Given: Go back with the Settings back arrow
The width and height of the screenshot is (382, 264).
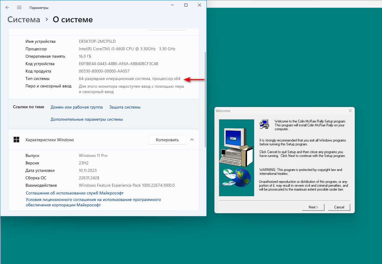Looking at the screenshot, I should (7, 7).
